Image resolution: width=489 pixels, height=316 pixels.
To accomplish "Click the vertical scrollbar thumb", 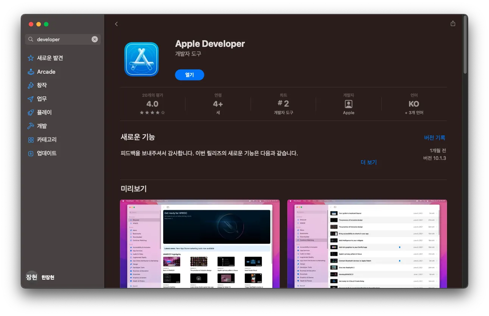I will pyautogui.click(x=465, y=45).
